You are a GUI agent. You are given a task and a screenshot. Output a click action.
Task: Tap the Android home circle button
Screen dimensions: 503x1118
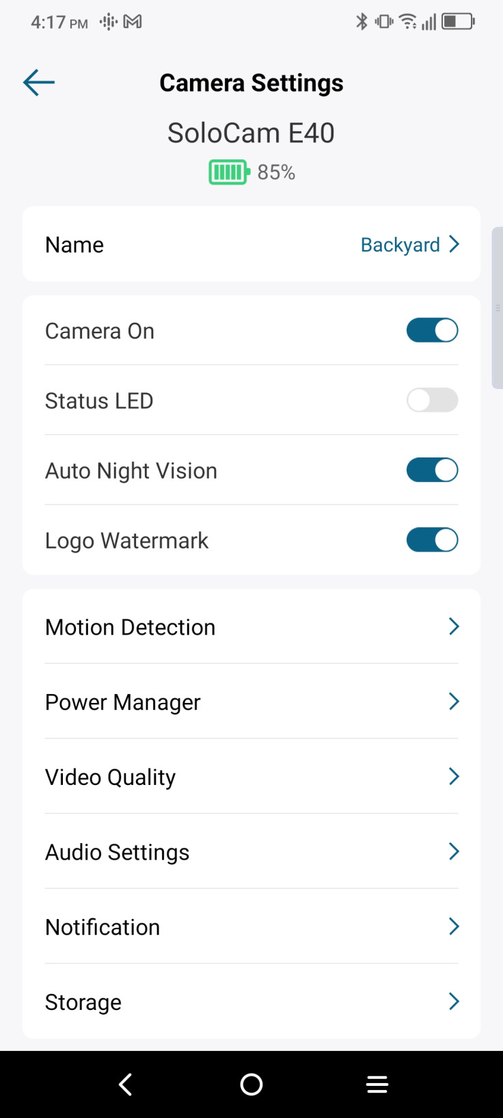coord(251,1084)
